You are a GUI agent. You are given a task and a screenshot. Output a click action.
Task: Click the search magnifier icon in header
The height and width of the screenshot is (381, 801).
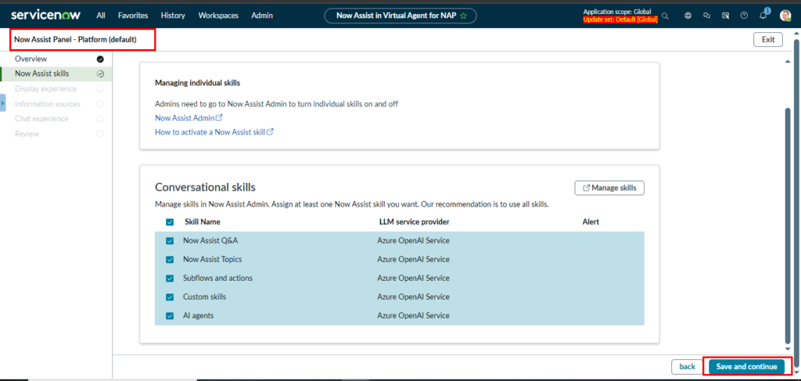pyautogui.click(x=666, y=15)
